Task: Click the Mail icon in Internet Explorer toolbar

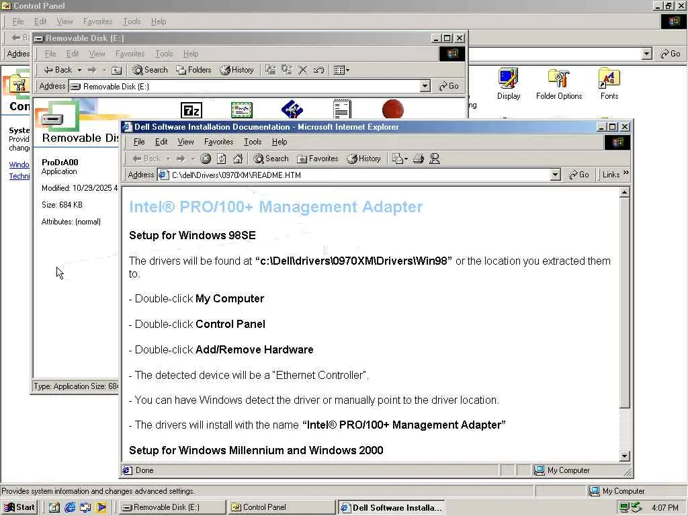Action: tap(399, 159)
